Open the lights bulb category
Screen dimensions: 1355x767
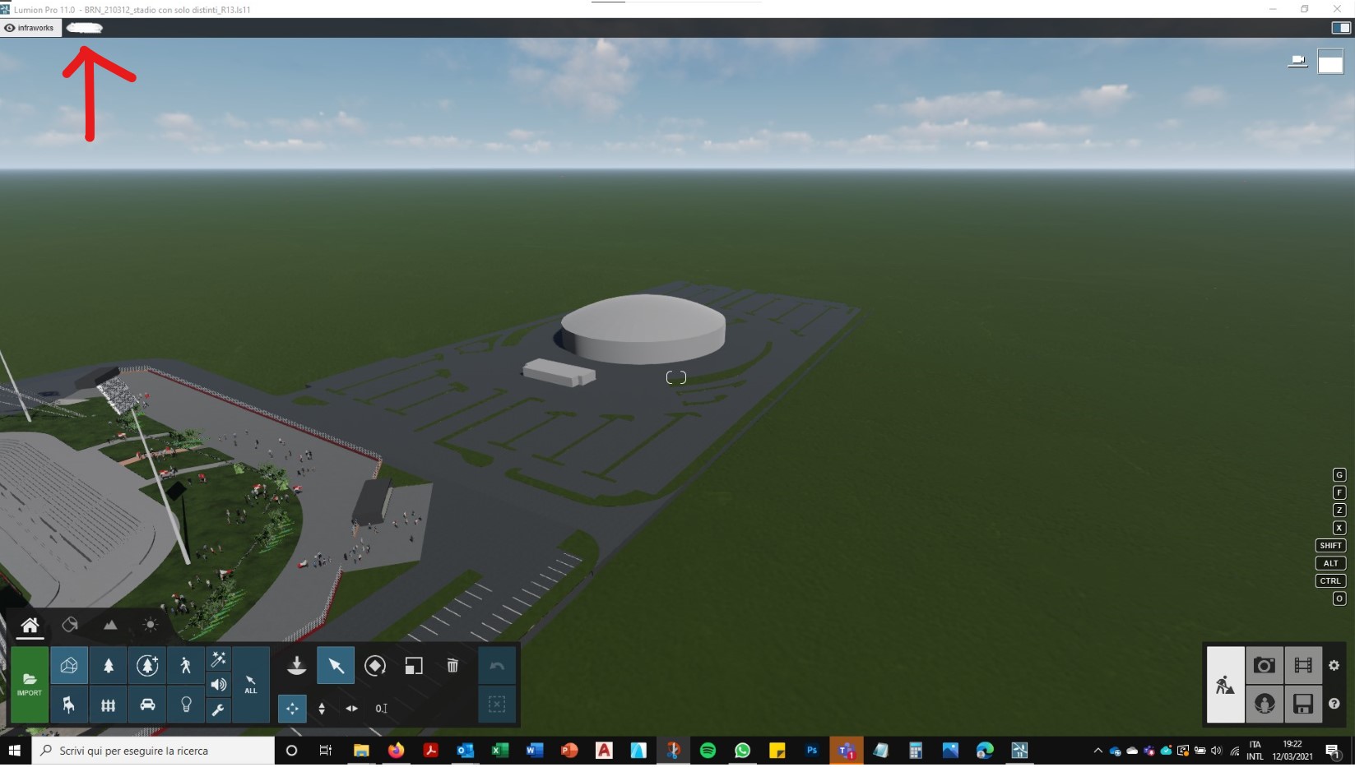point(186,705)
